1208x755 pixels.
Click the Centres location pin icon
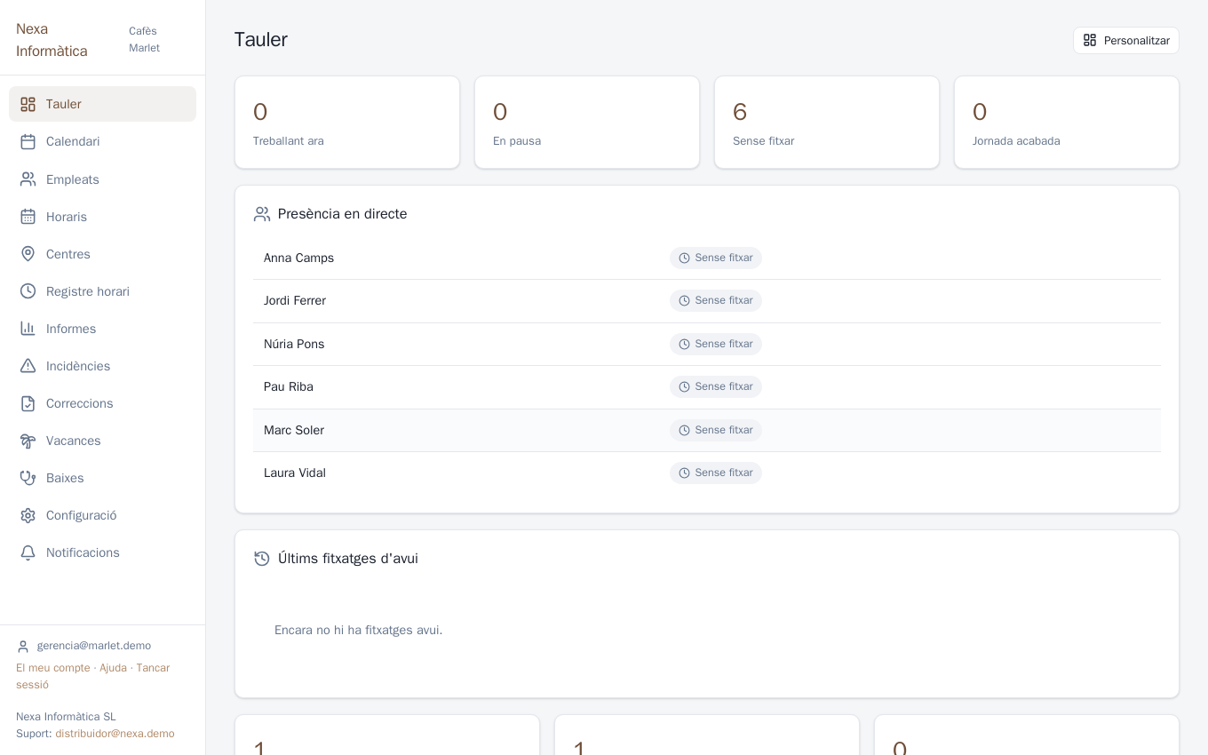pos(28,254)
